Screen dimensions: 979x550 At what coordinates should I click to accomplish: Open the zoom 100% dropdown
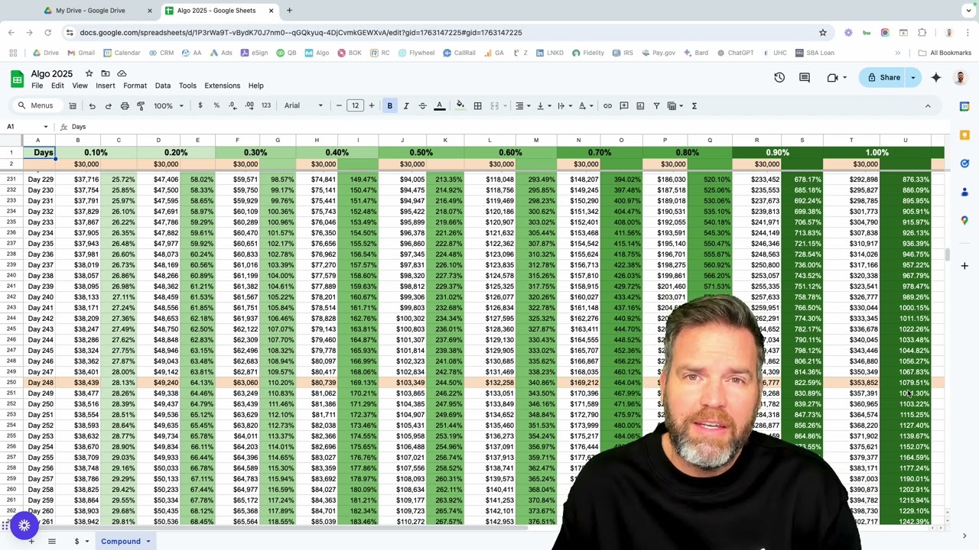pos(168,105)
